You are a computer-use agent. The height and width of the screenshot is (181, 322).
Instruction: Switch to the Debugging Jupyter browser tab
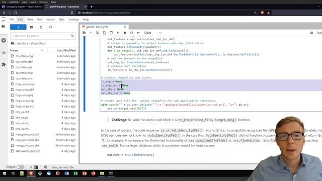click(22, 7)
